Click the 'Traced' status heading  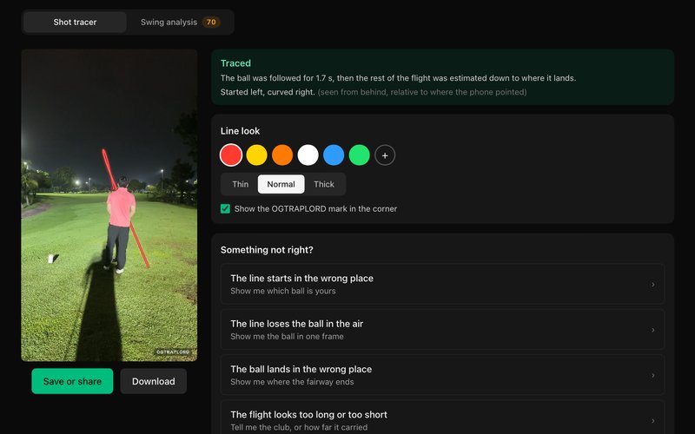pos(235,63)
